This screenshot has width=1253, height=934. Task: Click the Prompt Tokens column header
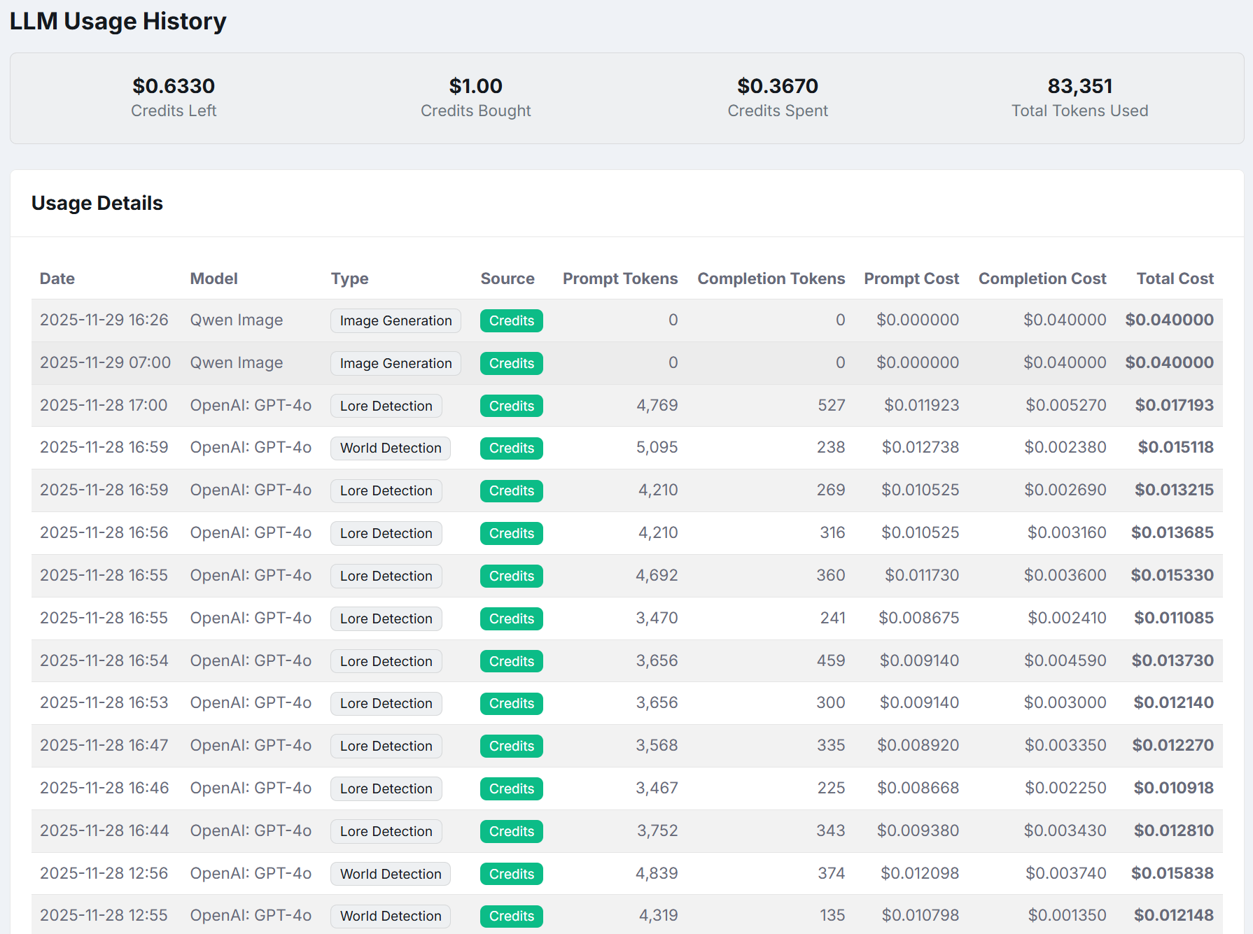coord(620,278)
